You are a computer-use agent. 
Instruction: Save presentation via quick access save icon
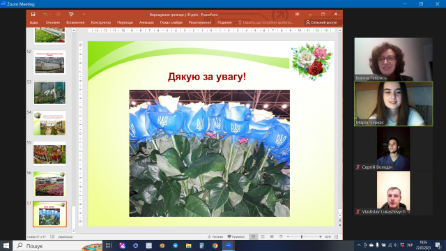pyautogui.click(x=33, y=14)
